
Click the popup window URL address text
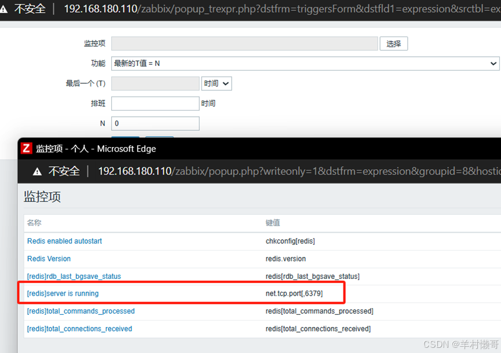[299, 171]
